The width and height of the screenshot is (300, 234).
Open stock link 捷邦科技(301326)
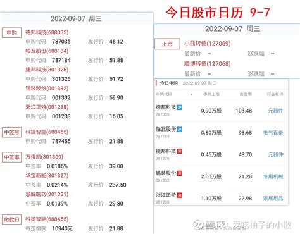(x=47, y=70)
